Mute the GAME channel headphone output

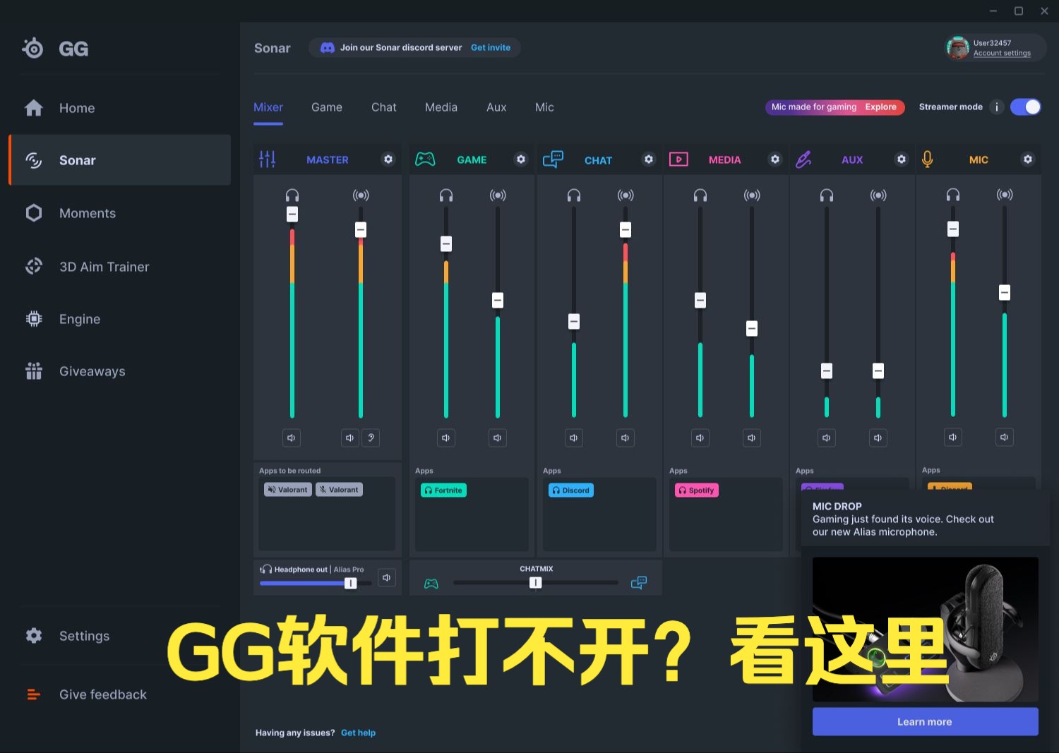tap(445, 438)
